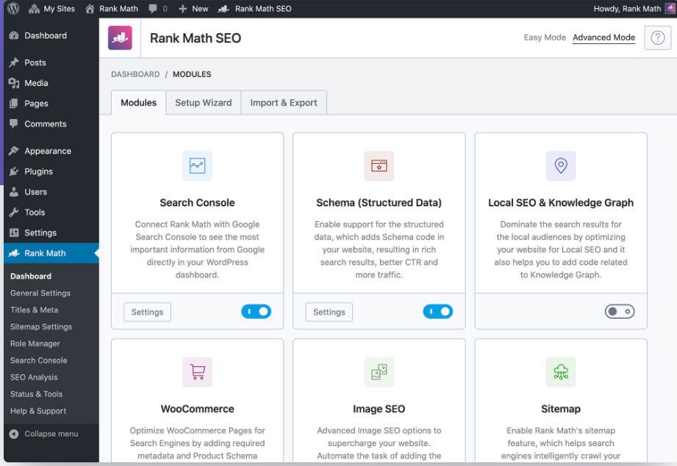The width and height of the screenshot is (677, 466).
Task: Click the Appearance paintbrush icon
Action: coord(14,151)
